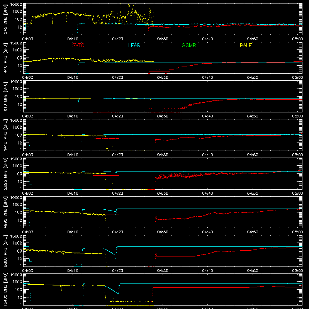Click the 10 y-tick on 15400 MHz plot
The height and width of the screenshot is (309, 309).
point(20,297)
